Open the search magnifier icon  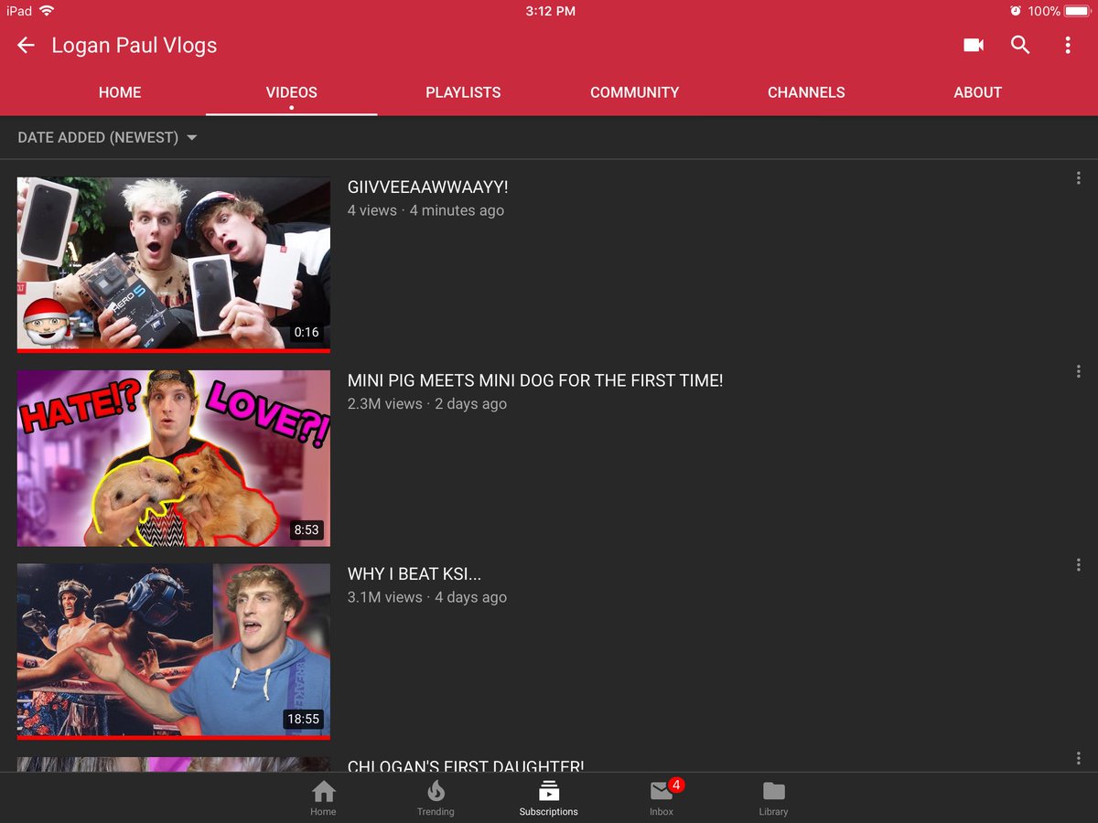(1020, 45)
